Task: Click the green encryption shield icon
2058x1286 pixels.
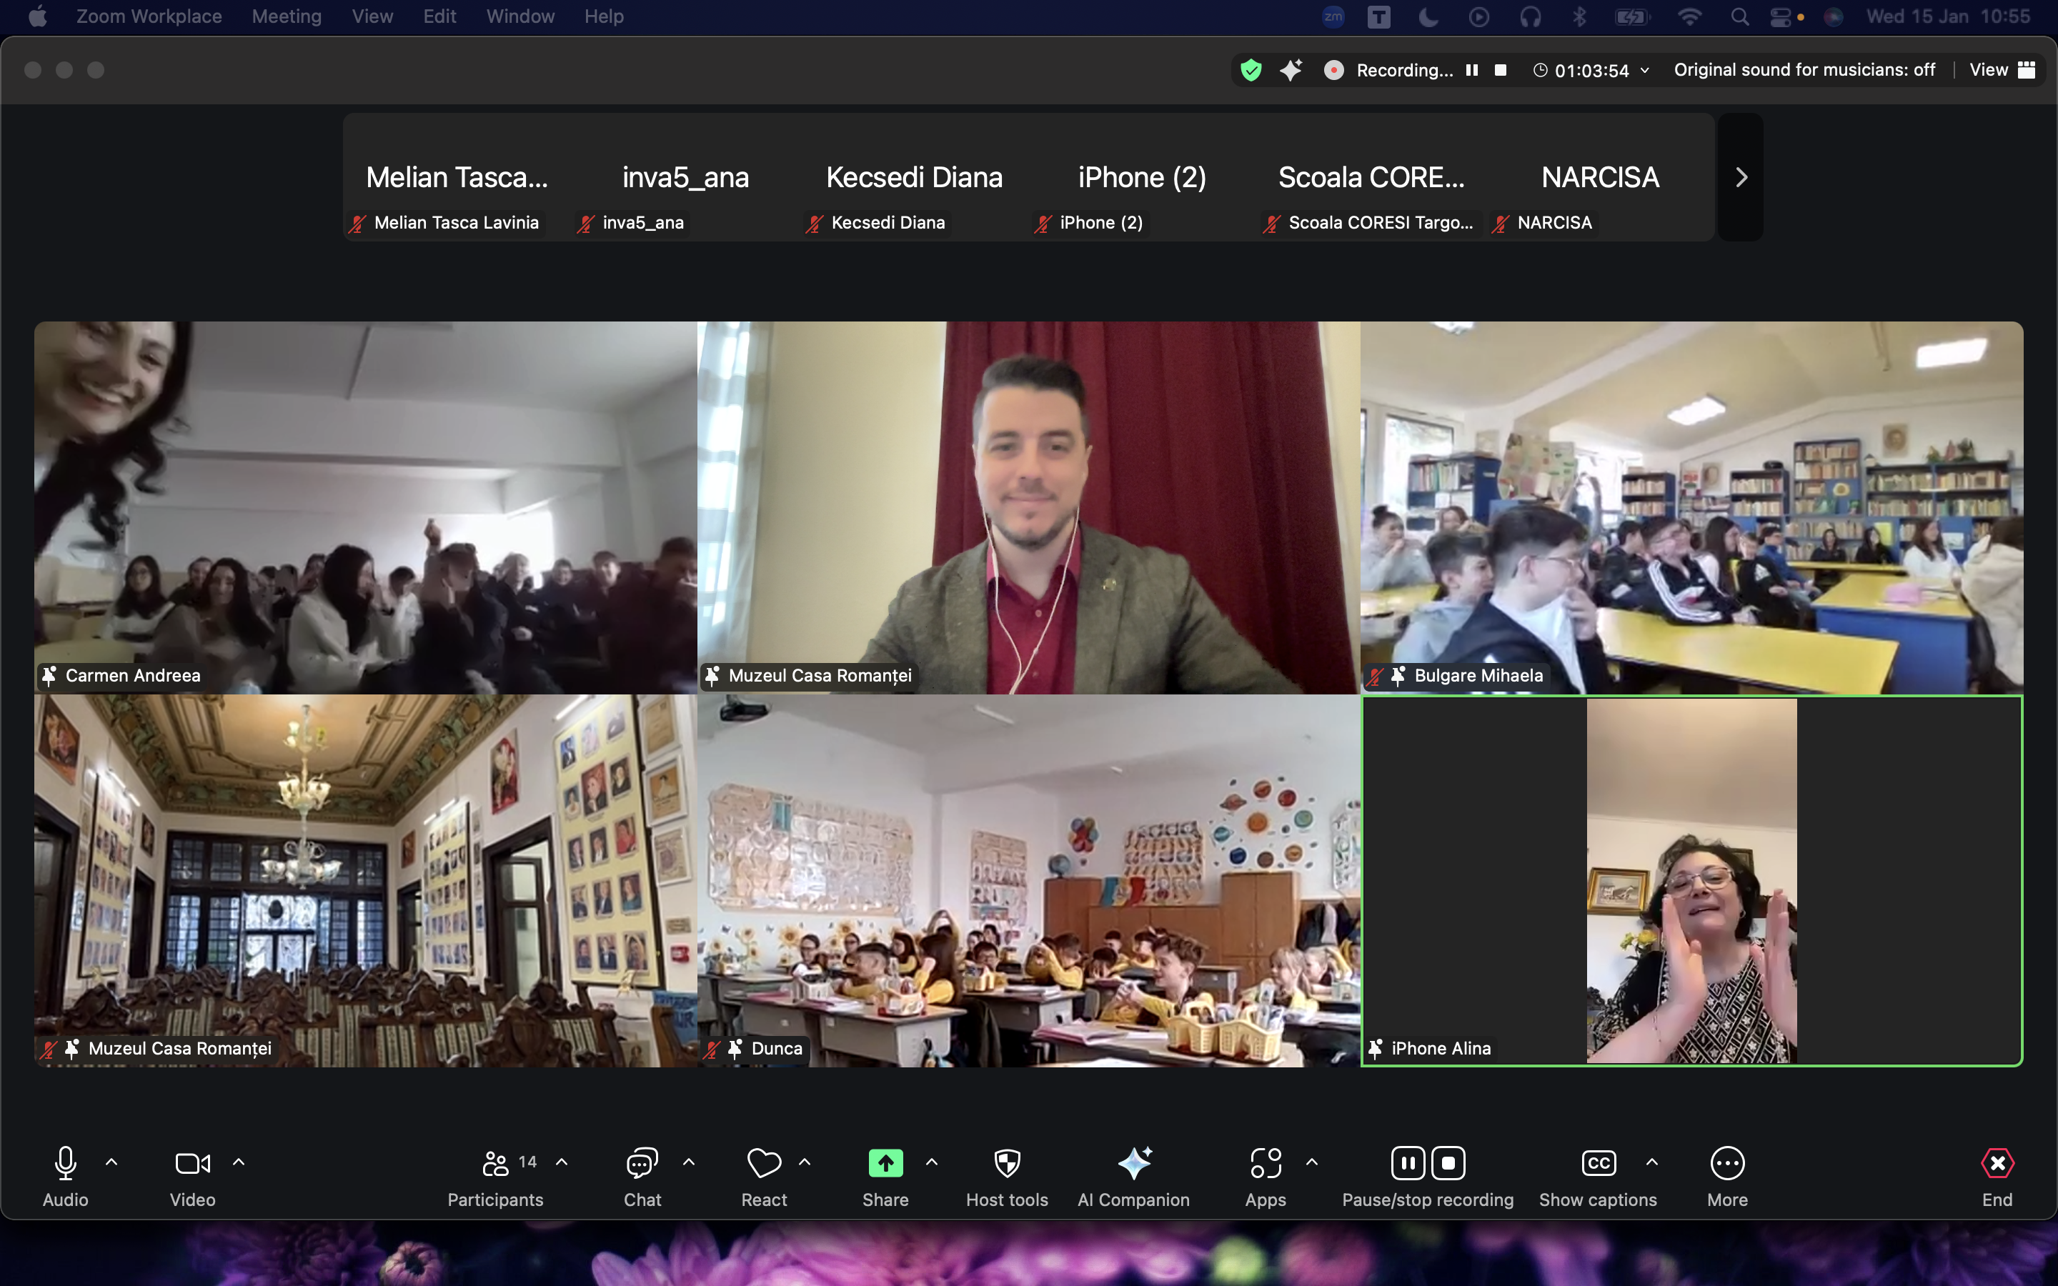Action: click(1251, 70)
